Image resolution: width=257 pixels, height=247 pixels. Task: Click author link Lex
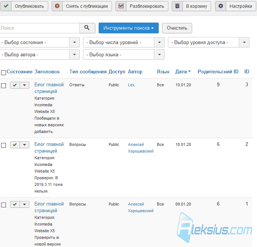131,85
